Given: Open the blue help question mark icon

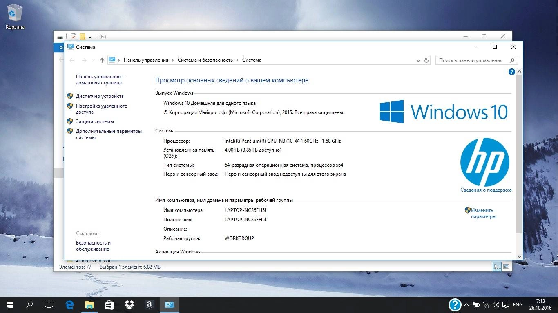Looking at the screenshot, I should point(511,72).
